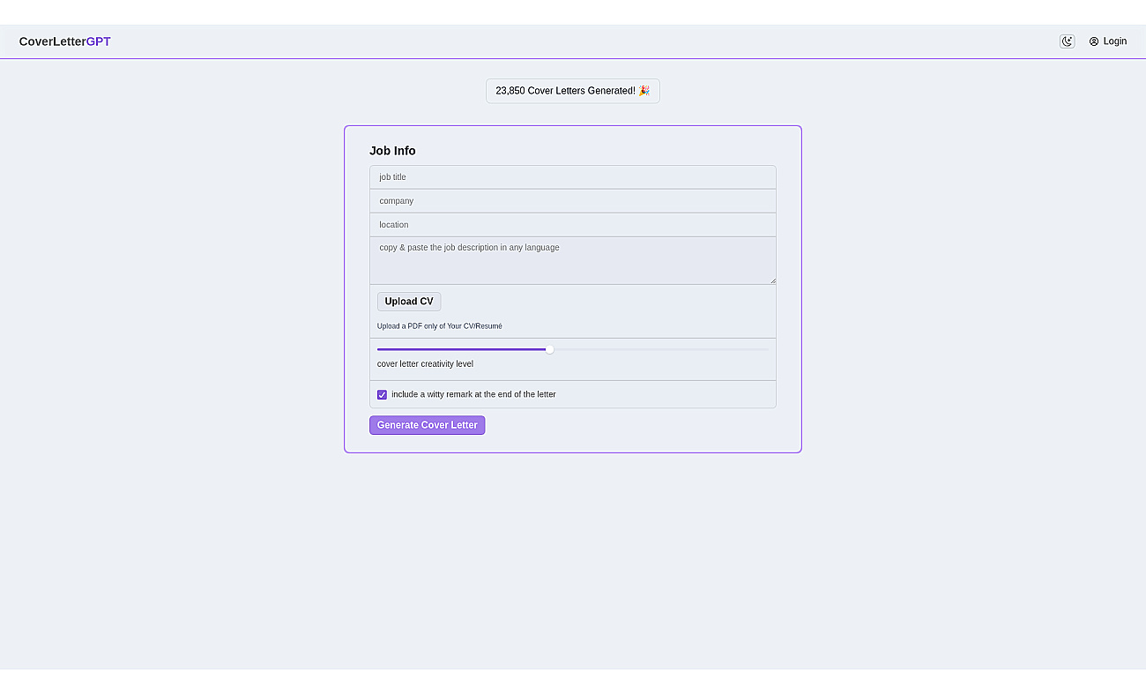Open the Upload CV file picker
1146x695 pixels.
click(409, 302)
